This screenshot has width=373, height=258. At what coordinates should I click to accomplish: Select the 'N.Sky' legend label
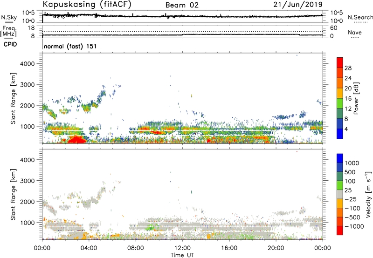pyautogui.click(x=9, y=17)
